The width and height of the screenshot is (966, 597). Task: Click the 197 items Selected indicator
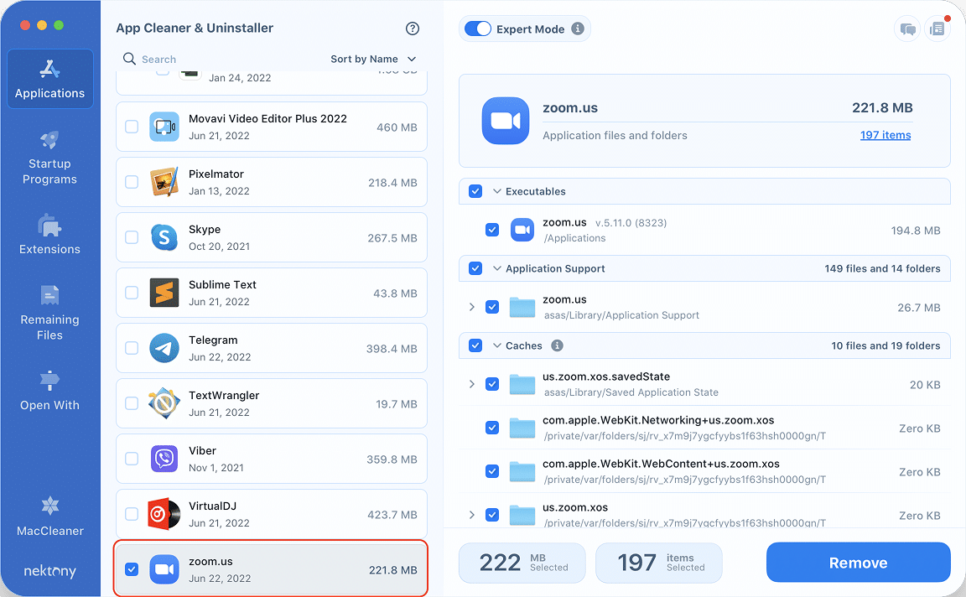click(x=659, y=563)
